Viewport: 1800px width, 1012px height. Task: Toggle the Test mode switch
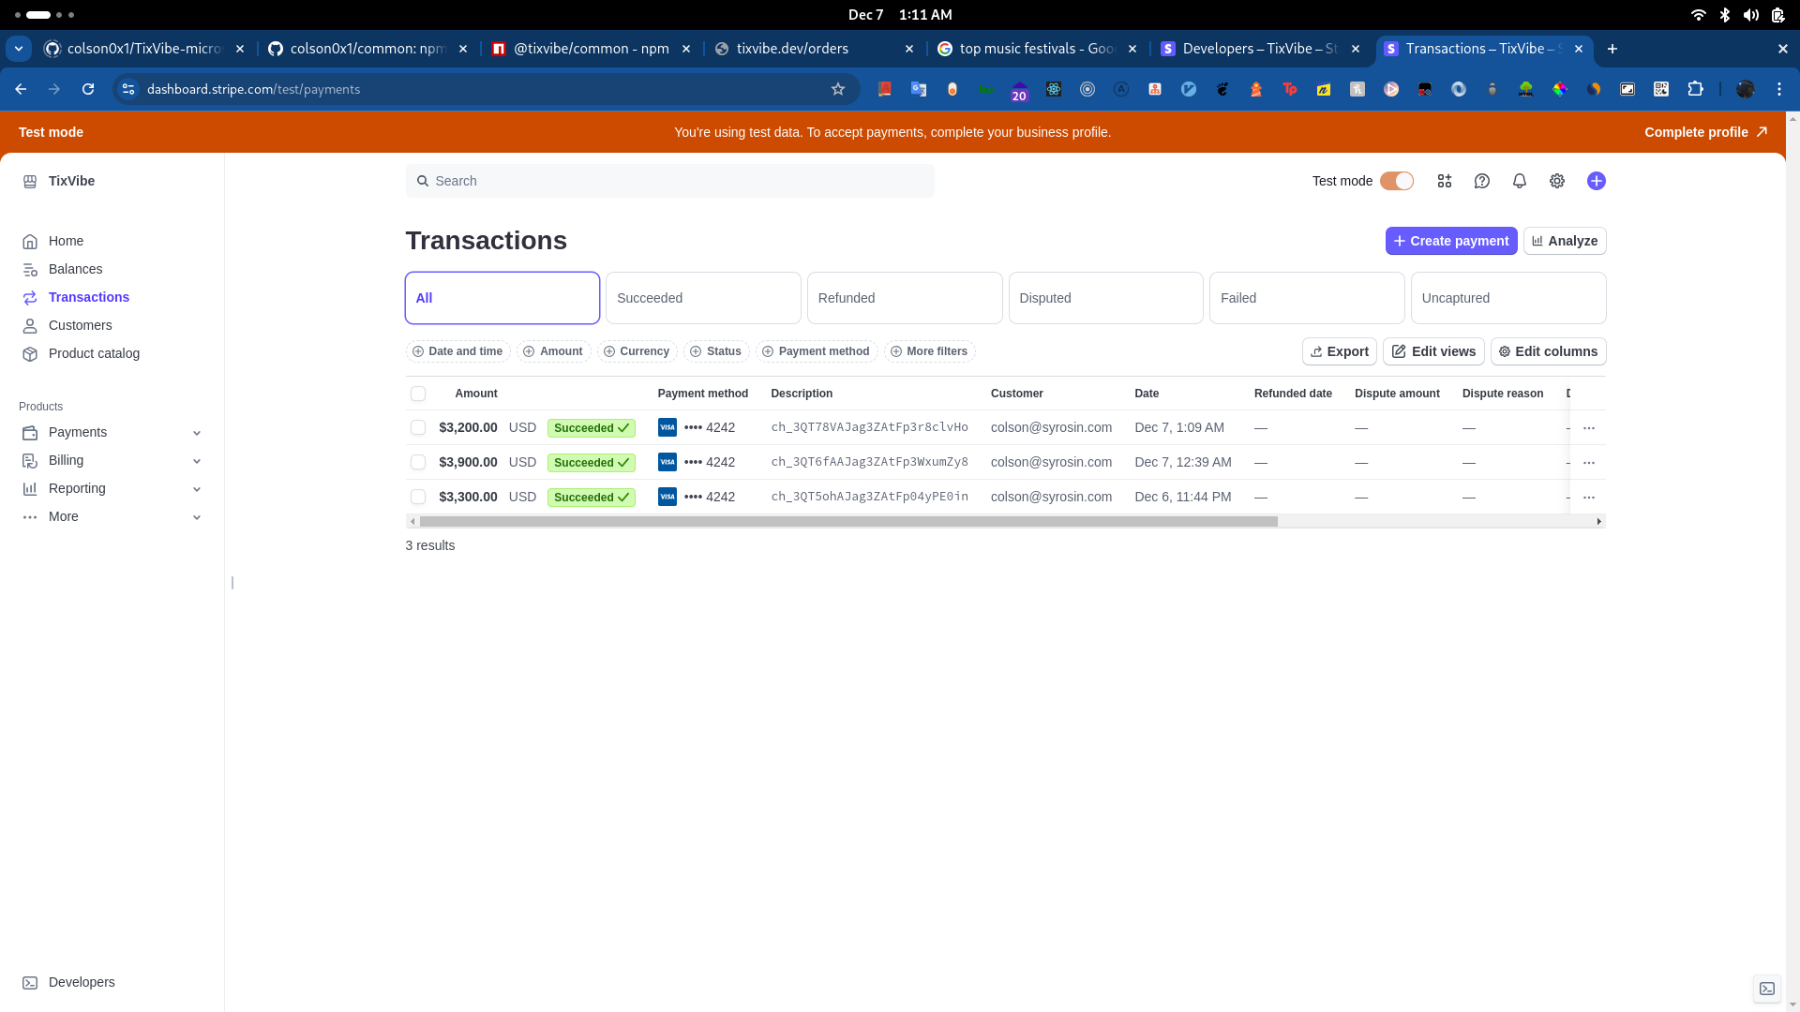pos(1397,181)
